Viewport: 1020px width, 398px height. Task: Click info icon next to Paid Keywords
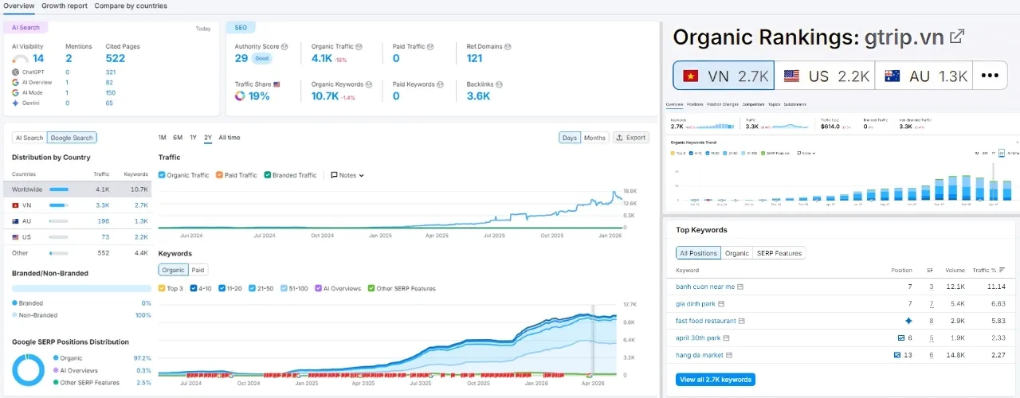tap(441, 84)
